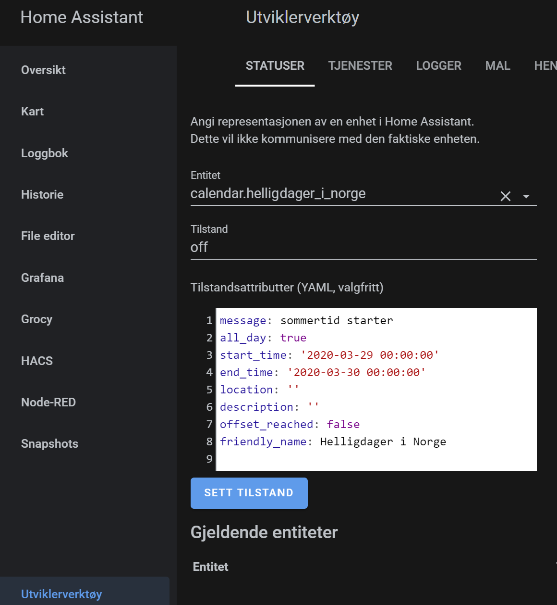The height and width of the screenshot is (605, 557).
Task: Clear the entity field with the X icon
Action: click(x=505, y=196)
